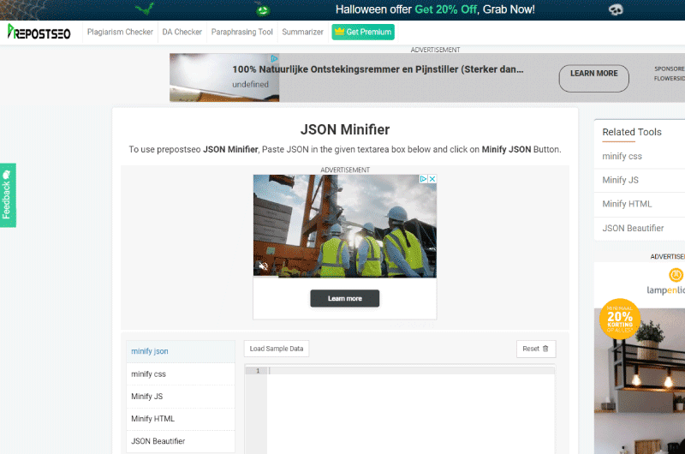The width and height of the screenshot is (685, 454).
Task: Close the video ad with X icon
Action: tap(432, 179)
